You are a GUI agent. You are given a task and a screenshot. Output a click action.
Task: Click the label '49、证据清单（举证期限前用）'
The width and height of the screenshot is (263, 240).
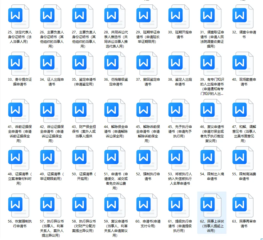[52, 176]
